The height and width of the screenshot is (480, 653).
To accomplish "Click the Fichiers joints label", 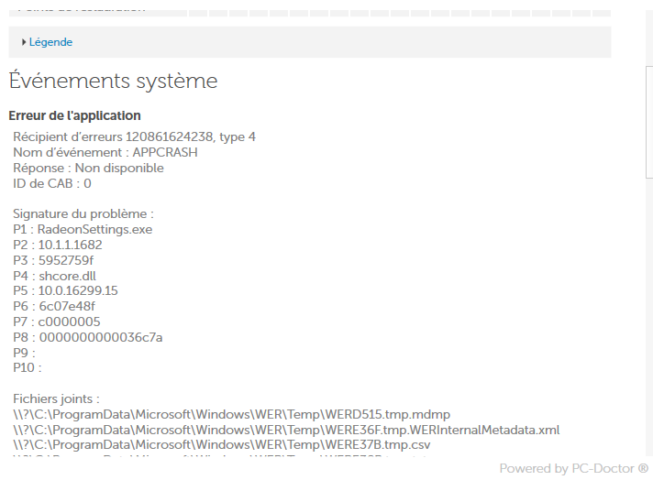I will tap(56, 398).
